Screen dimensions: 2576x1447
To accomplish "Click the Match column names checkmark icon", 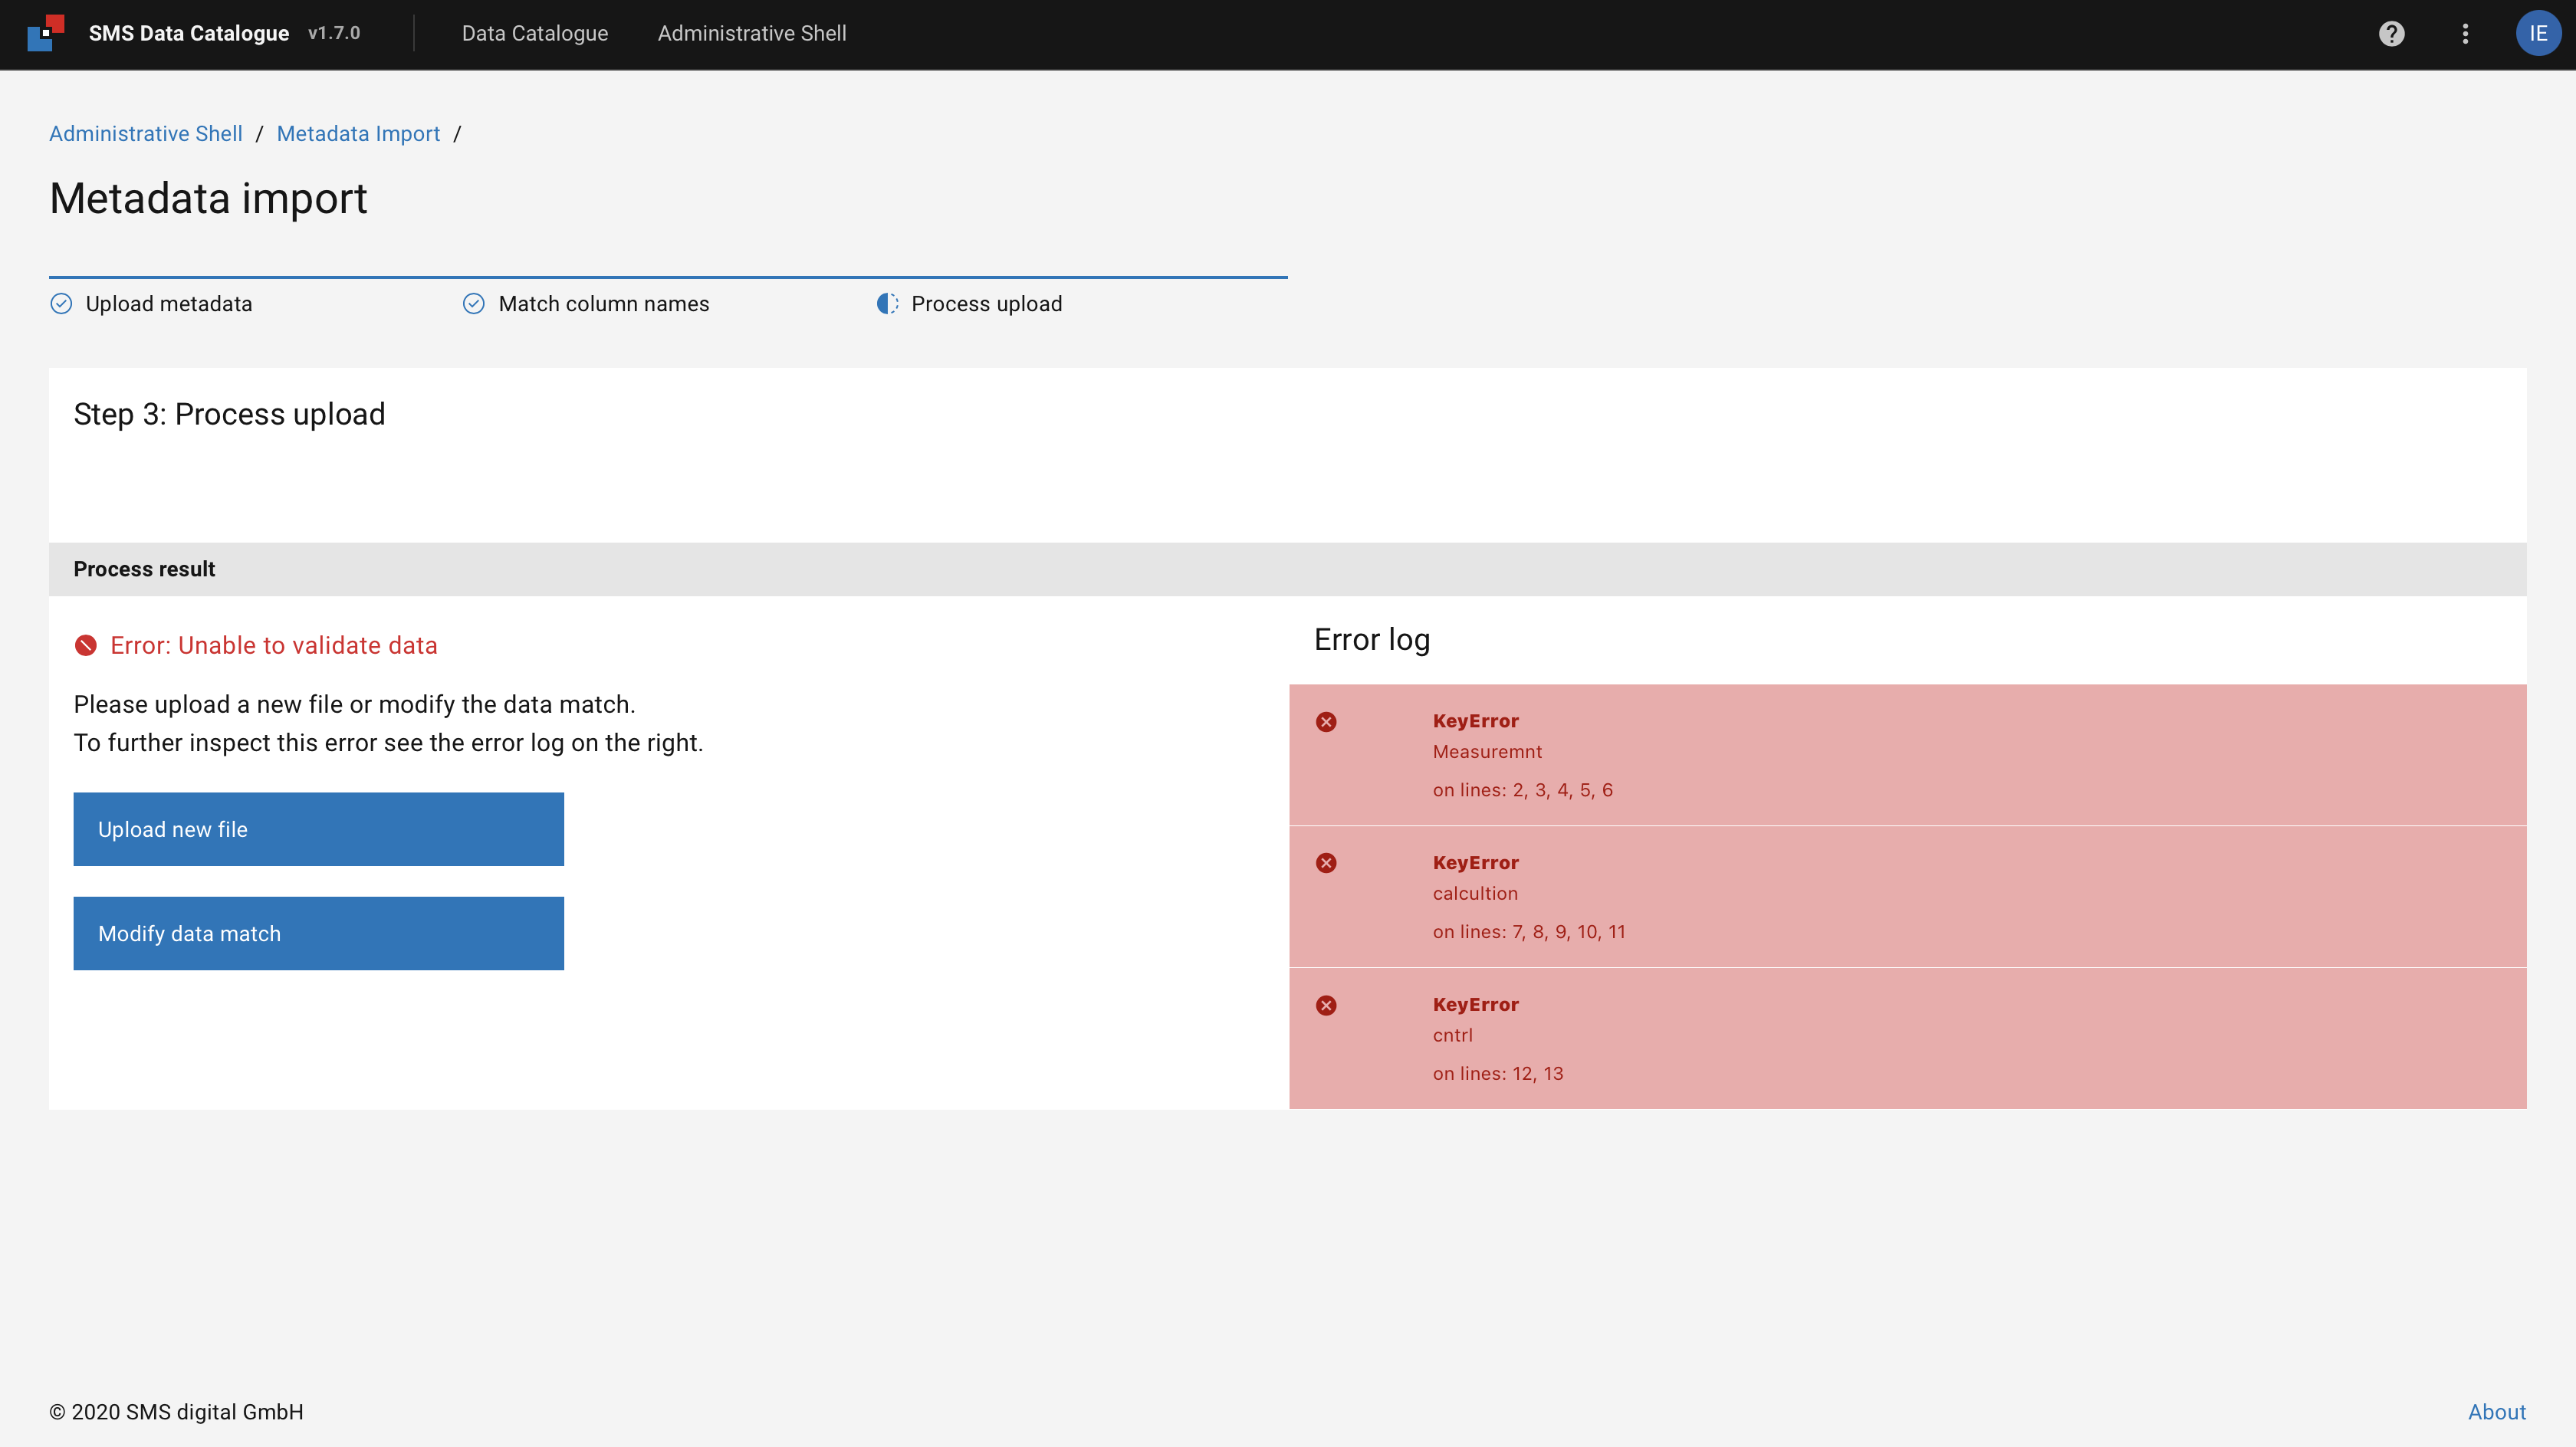I will click(x=474, y=304).
